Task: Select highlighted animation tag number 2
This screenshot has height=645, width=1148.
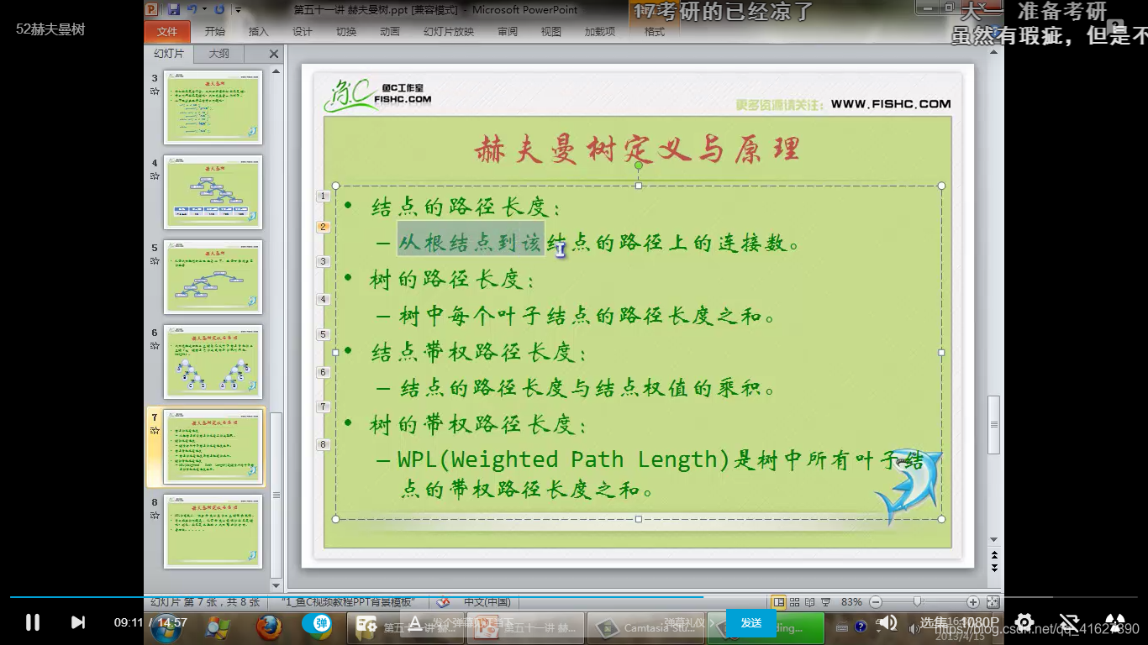Action: [323, 227]
